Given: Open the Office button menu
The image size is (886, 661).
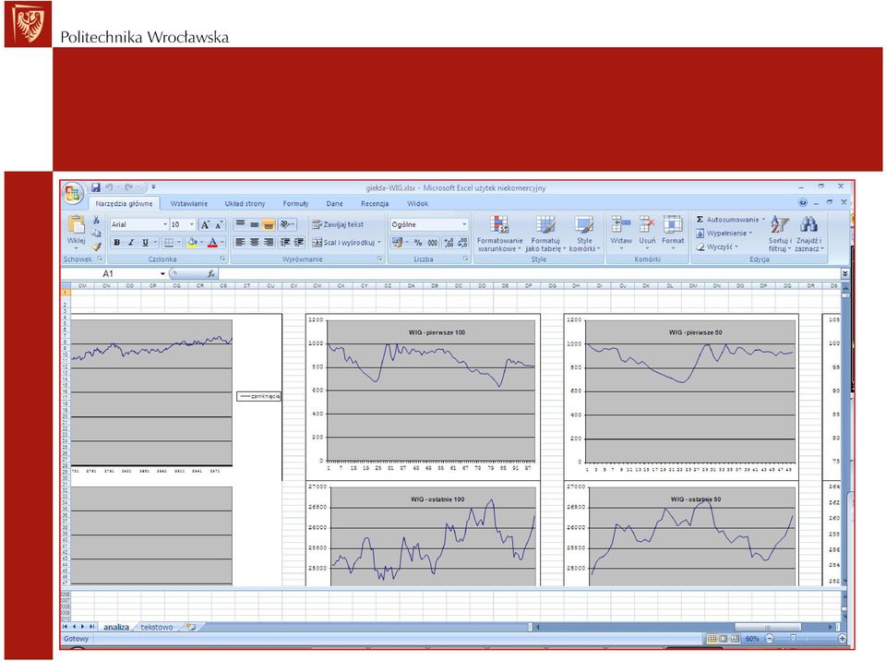Looking at the screenshot, I should coord(73,195).
